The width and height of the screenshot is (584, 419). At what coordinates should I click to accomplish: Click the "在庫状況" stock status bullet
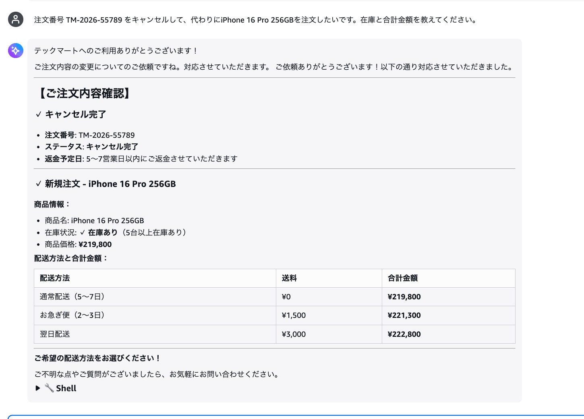(x=116, y=232)
